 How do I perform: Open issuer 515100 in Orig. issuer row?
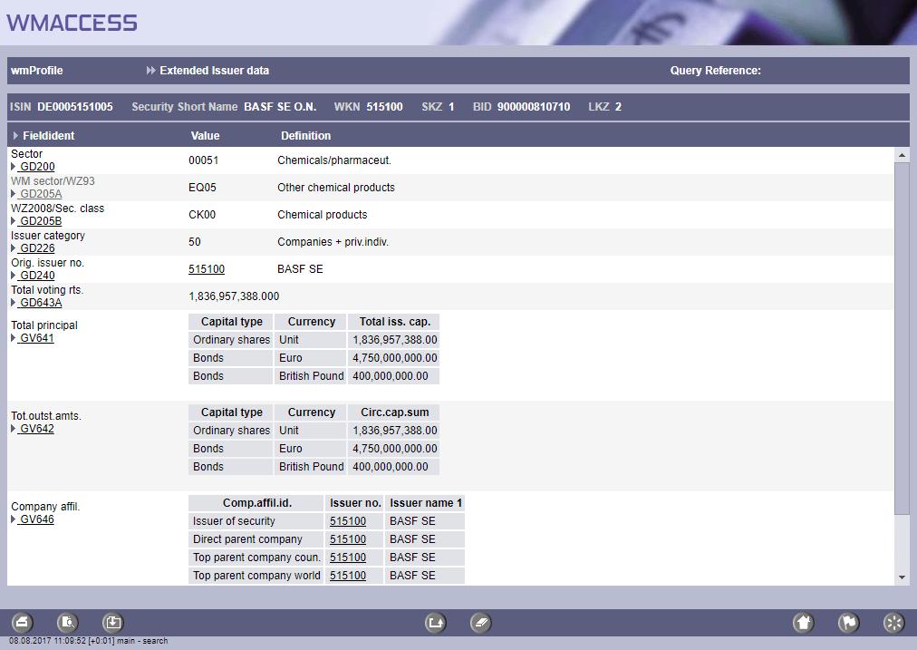coord(207,269)
